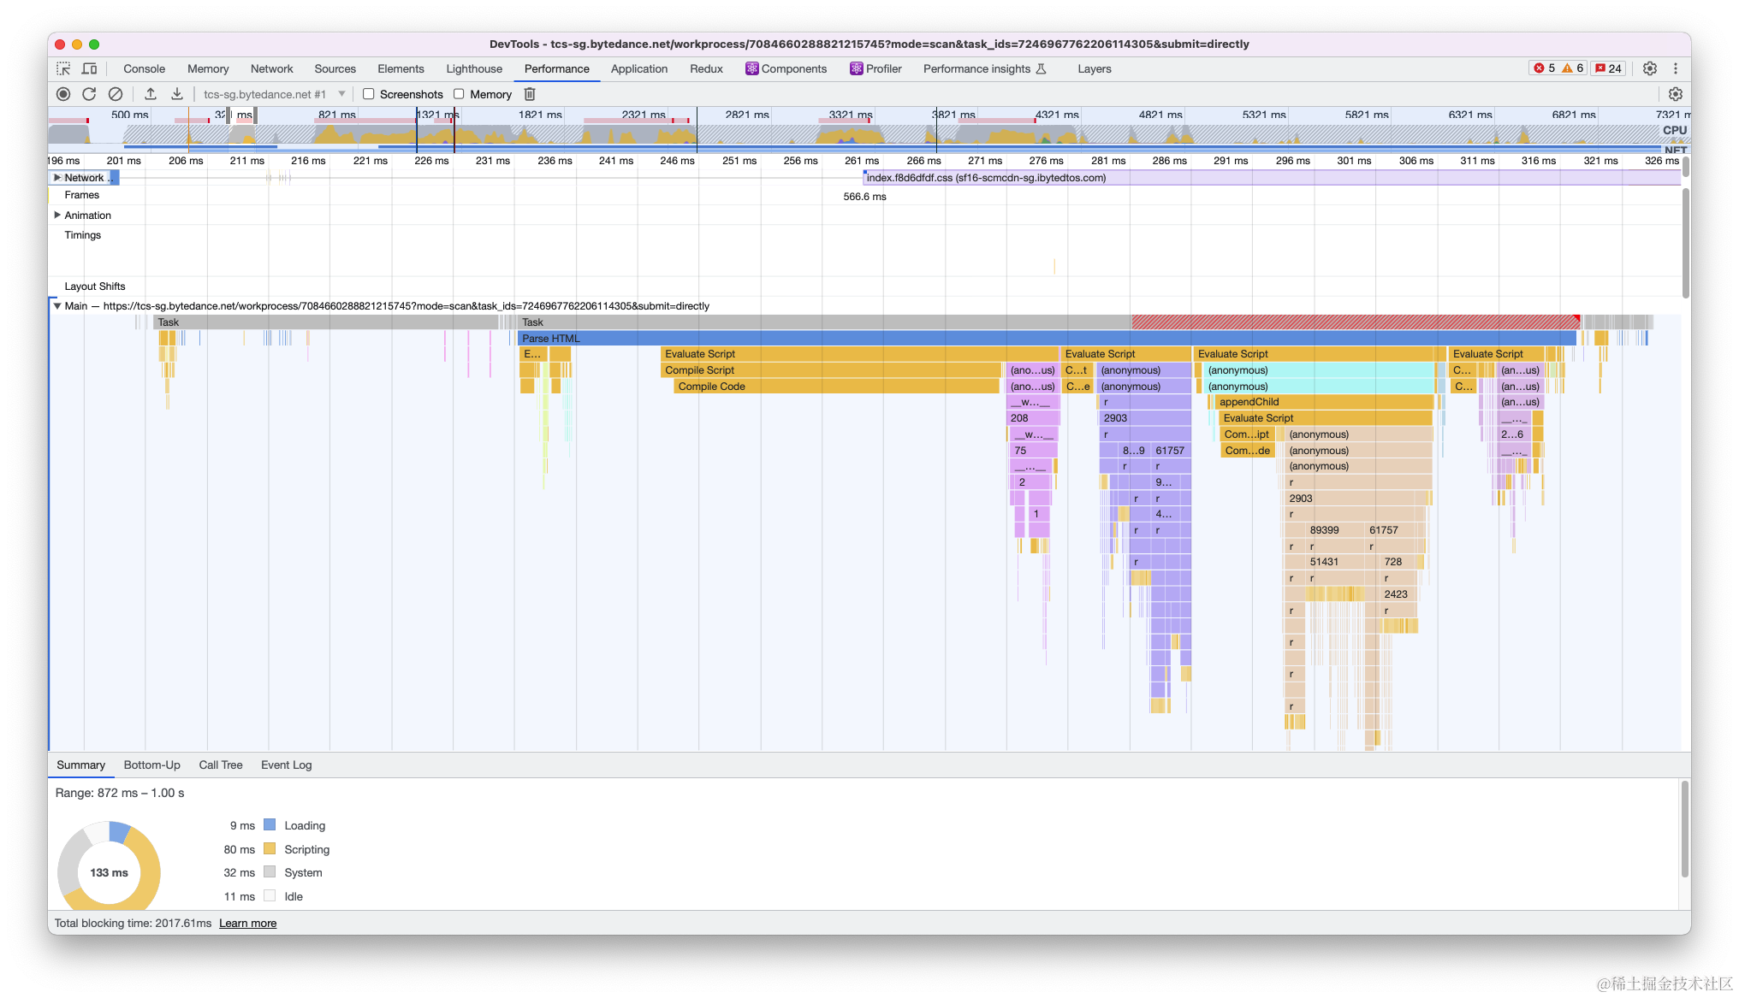Open capture settings gear in Performance toolbar
The height and width of the screenshot is (998, 1739).
coord(1676,94)
